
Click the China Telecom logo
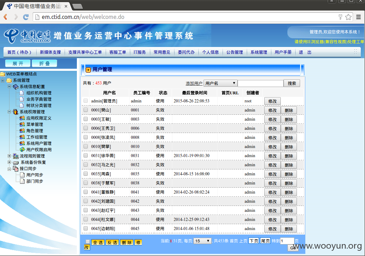[x=27, y=36]
